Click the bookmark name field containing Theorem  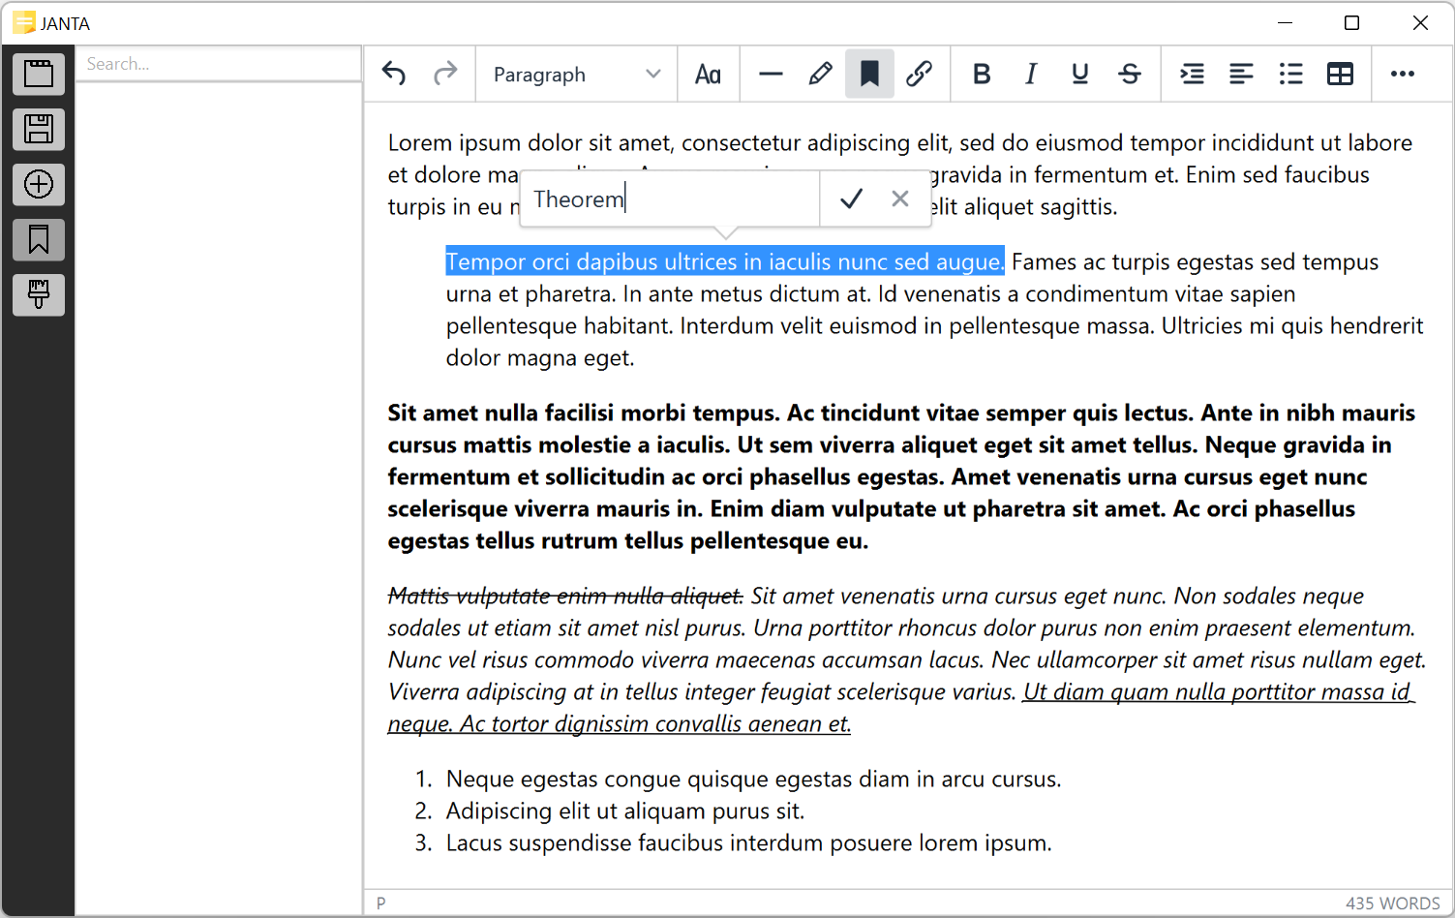pyautogui.click(x=670, y=199)
